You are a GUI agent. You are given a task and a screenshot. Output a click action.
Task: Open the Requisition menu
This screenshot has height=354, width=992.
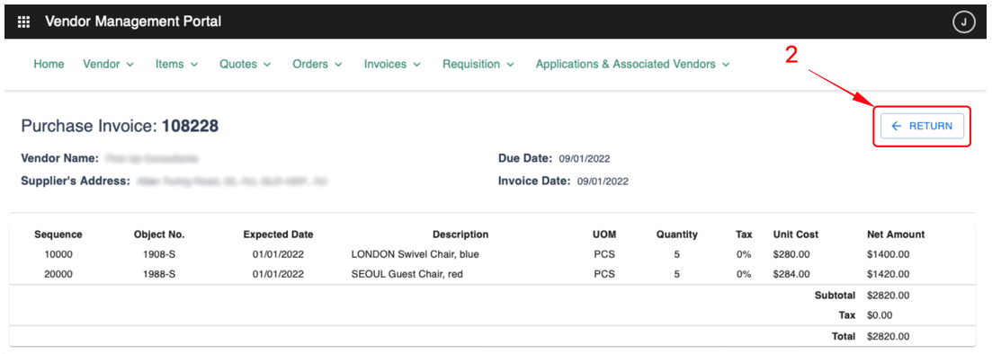tap(478, 64)
